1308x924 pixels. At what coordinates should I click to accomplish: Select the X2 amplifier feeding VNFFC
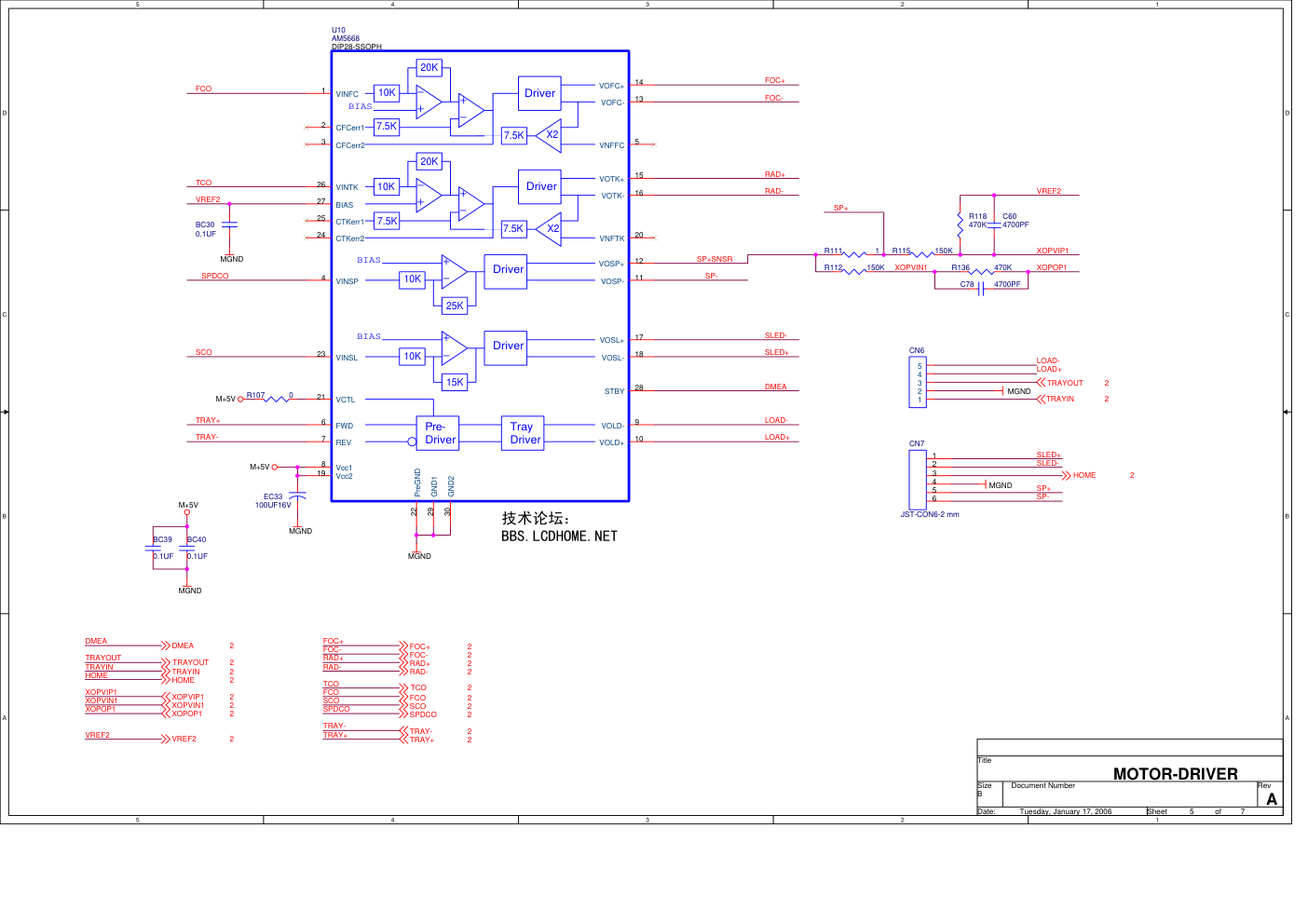[550, 135]
